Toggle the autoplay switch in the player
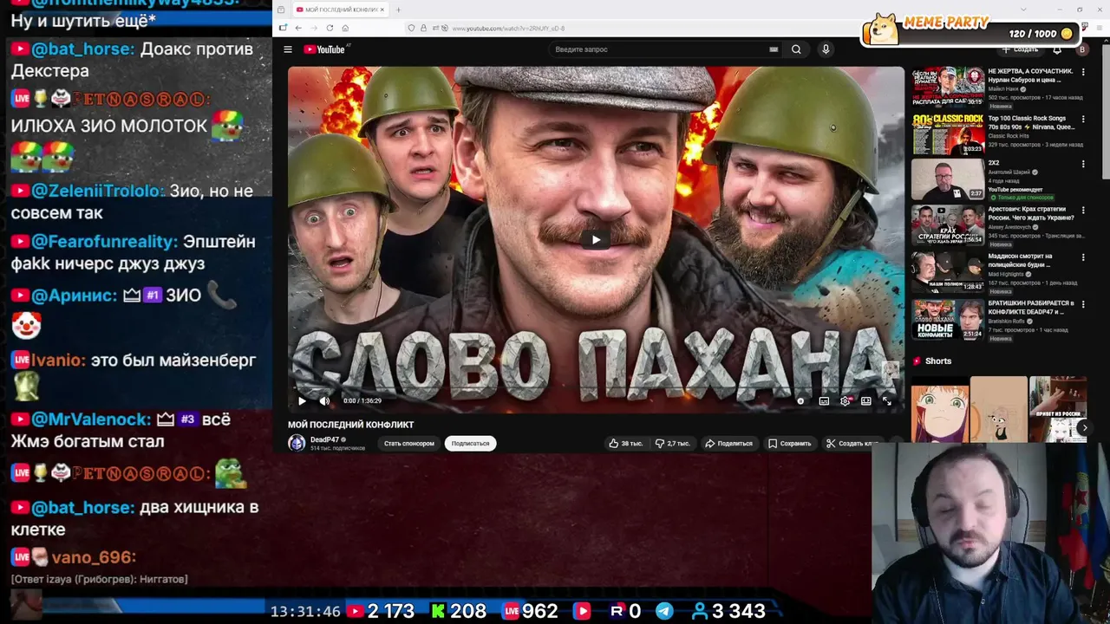 (800, 400)
